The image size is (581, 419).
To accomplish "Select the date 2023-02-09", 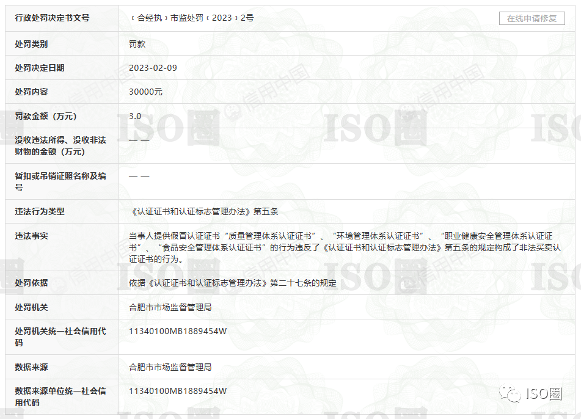I will pyautogui.click(x=153, y=68).
